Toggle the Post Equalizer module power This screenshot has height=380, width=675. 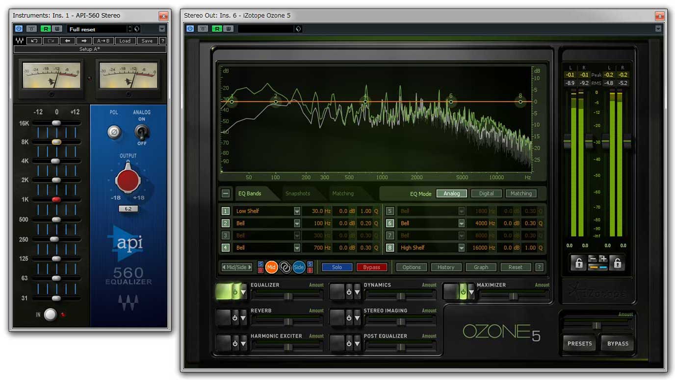pos(349,343)
